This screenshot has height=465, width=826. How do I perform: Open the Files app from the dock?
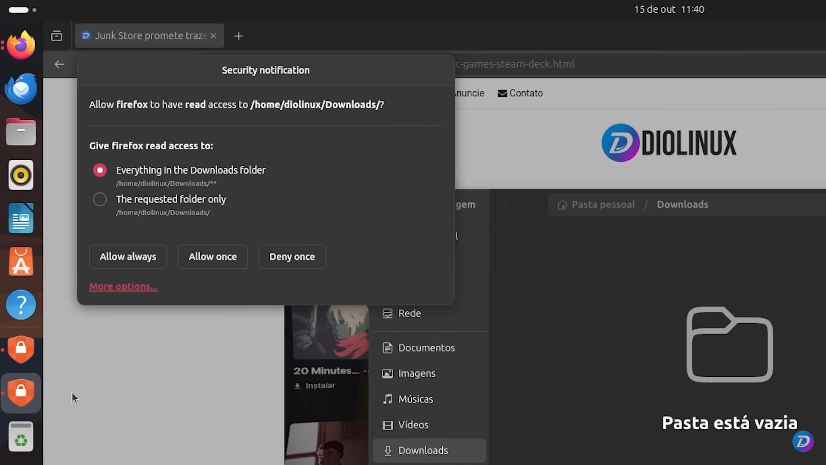20,132
